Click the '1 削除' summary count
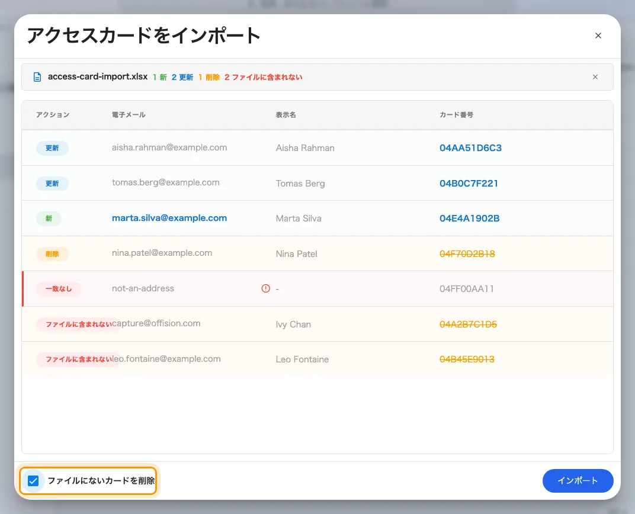 209,78
